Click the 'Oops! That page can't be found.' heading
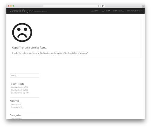The width and height of the screenshot is (151, 128). (x=29, y=48)
